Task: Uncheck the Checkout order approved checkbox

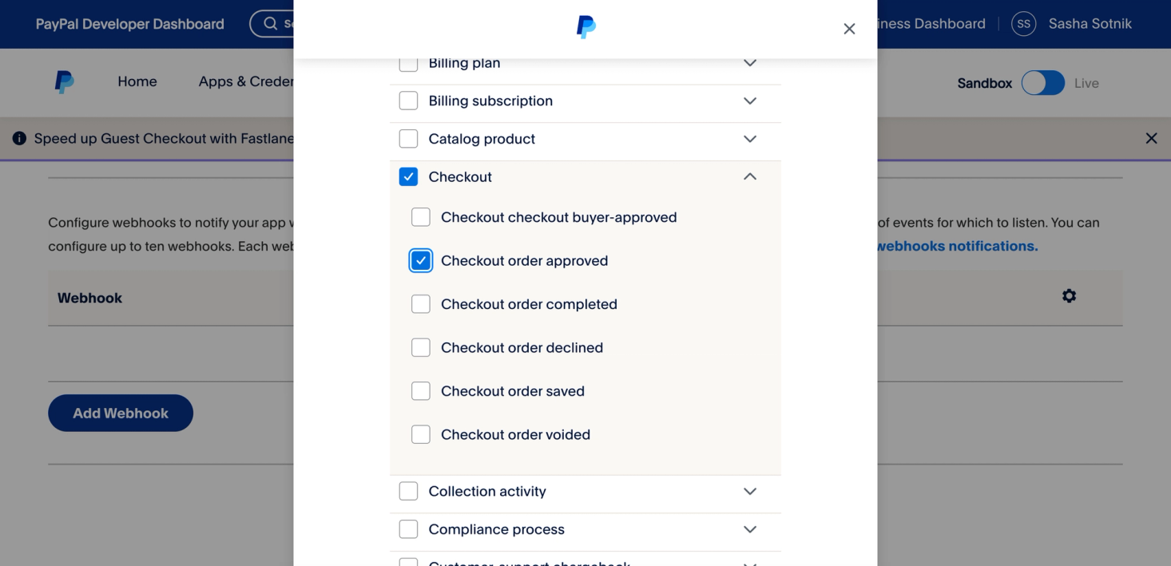Action: (421, 261)
